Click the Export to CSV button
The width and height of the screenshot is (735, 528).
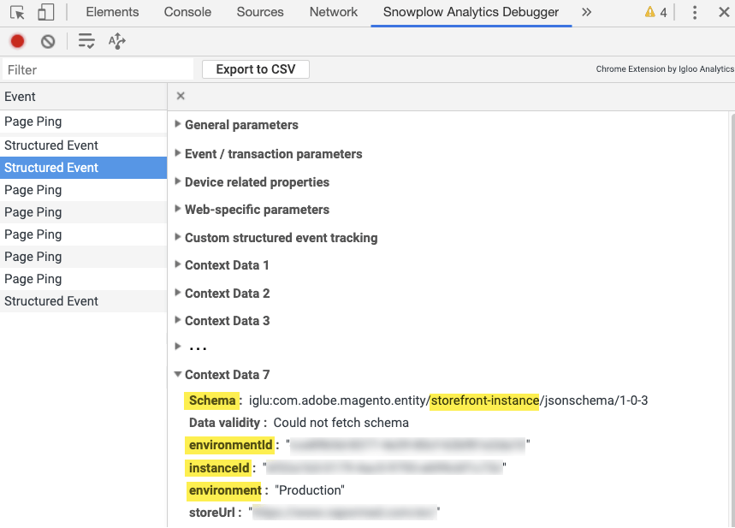255,69
